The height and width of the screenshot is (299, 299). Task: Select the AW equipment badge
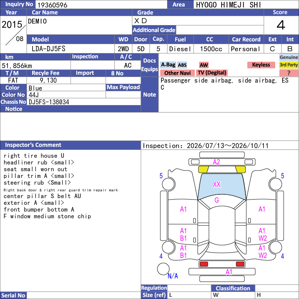pyautogui.click(x=204, y=65)
